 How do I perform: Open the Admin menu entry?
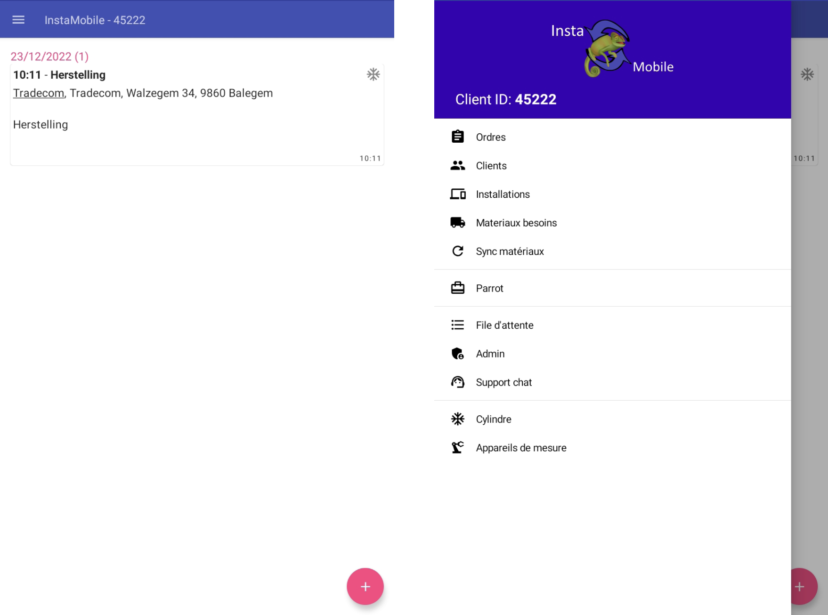tap(612, 354)
